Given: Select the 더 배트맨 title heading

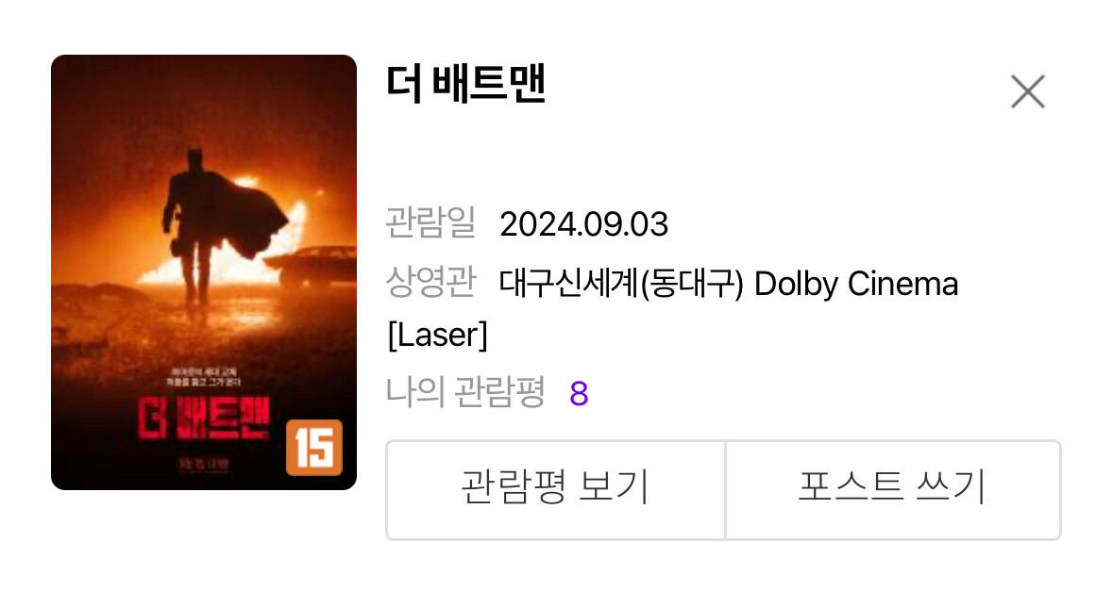Looking at the screenshot, I should pos(465,84).
